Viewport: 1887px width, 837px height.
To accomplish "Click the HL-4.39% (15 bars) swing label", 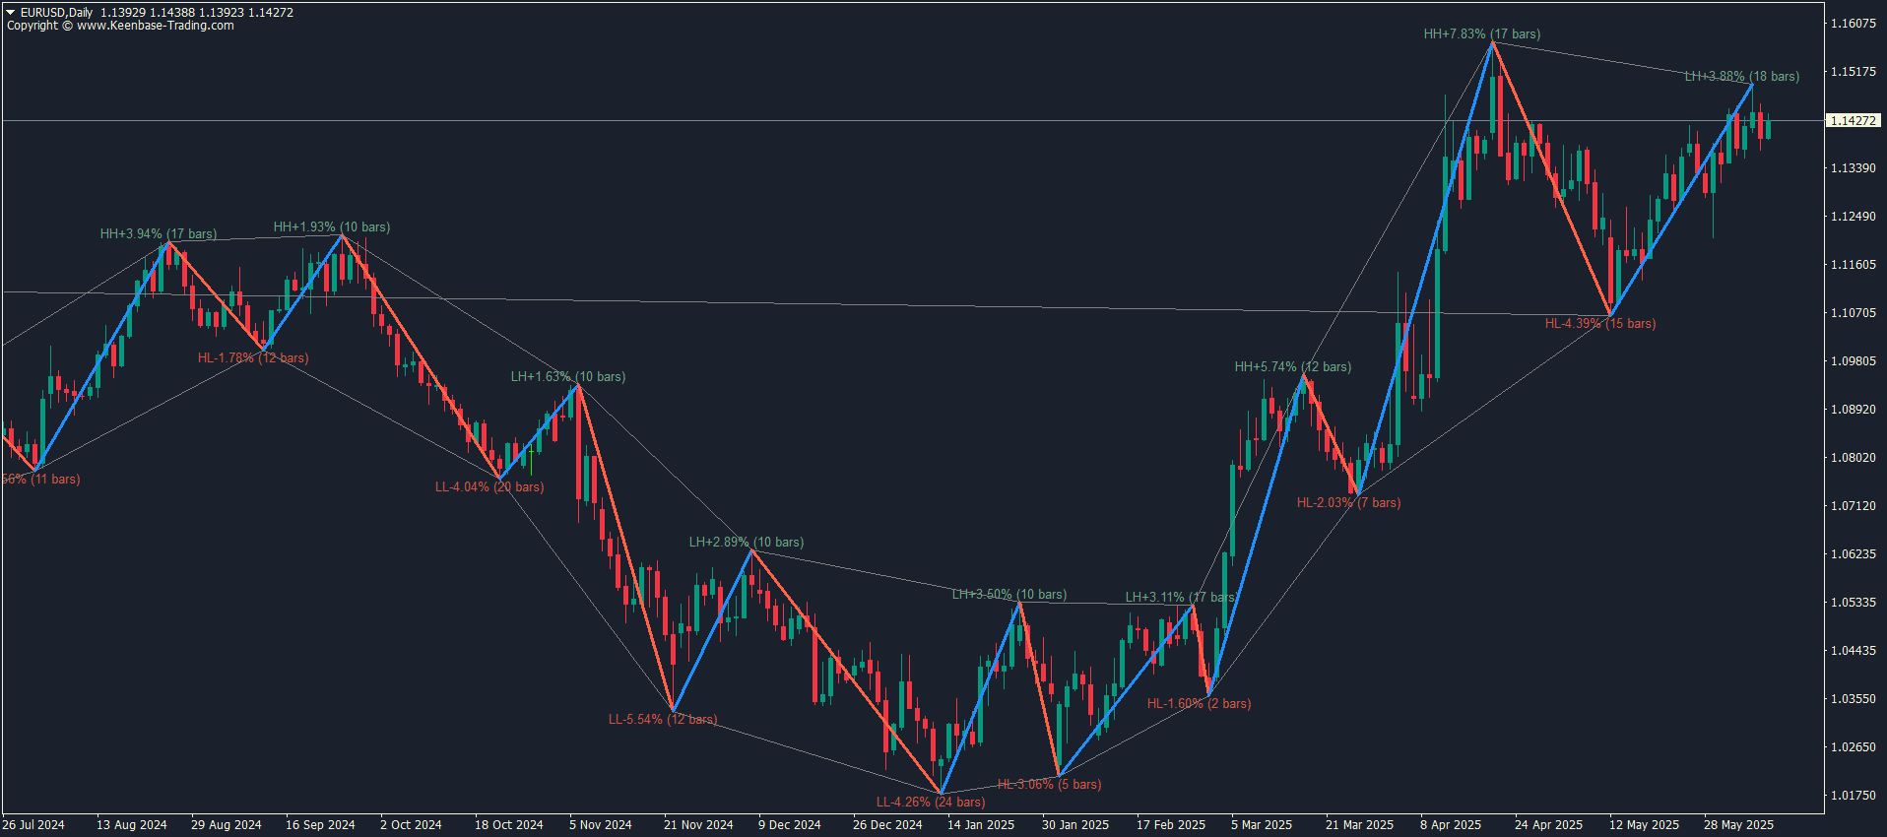I will 1600,324.
